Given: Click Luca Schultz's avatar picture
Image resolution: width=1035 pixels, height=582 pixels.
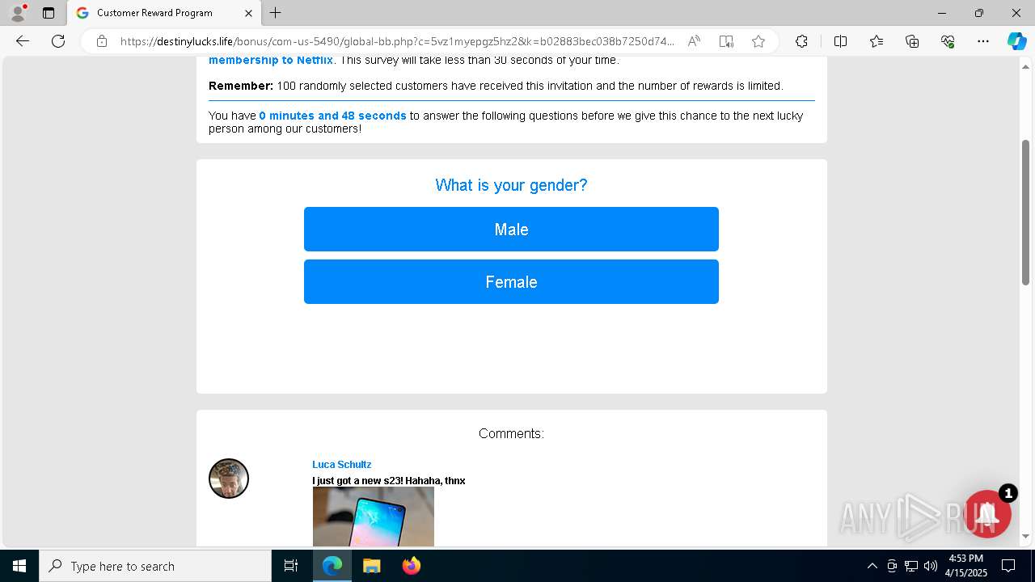Looking at the screenshot, I should click(x=229, y=479).
